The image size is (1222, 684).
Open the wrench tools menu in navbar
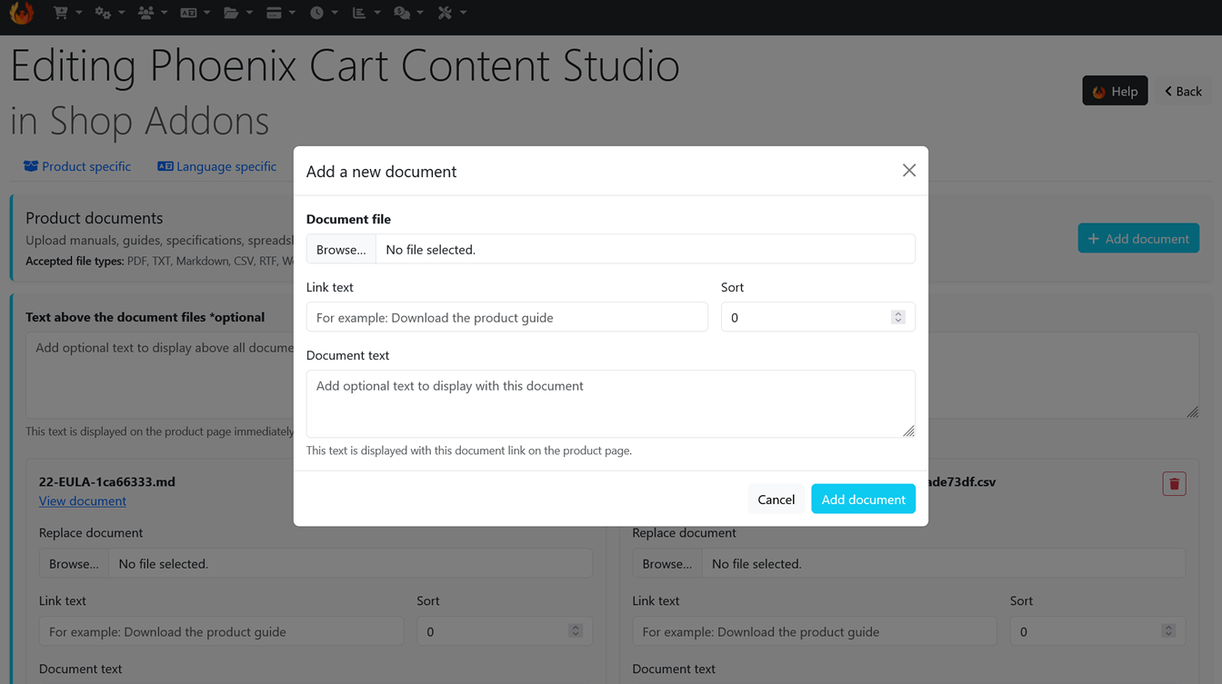(x=452, y=13)
